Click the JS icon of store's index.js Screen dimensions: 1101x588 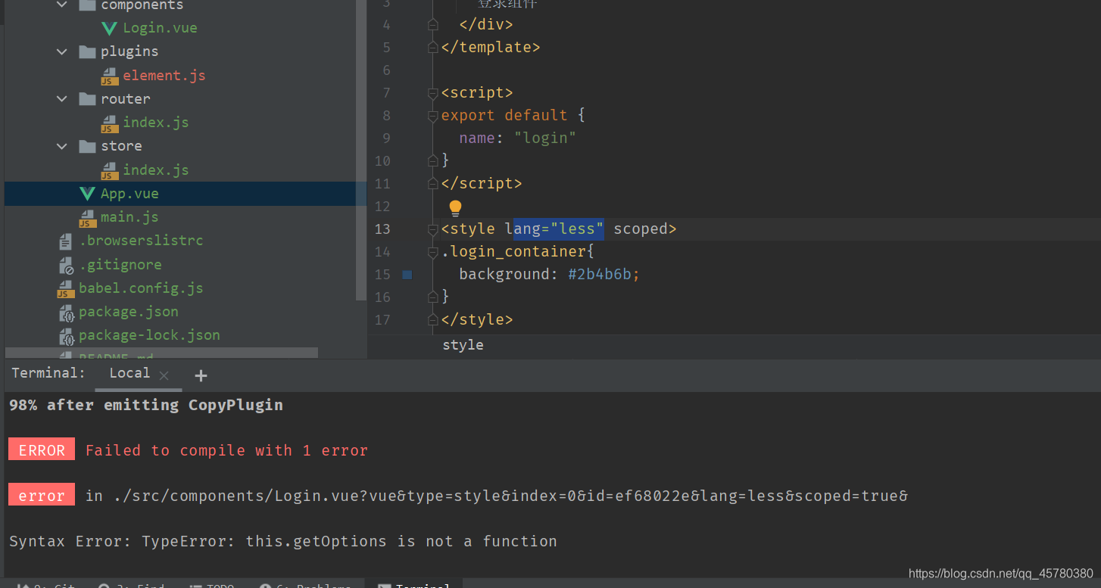109,170
